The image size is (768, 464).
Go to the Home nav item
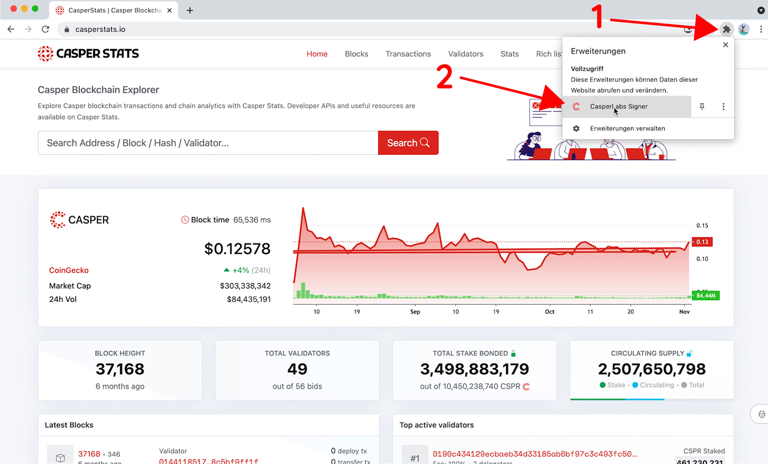[x=317, y=54]
